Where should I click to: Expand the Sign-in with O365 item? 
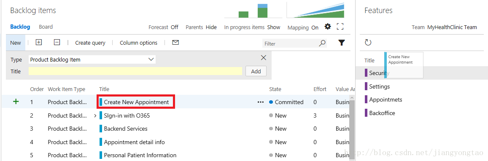(x=95, y=115)
